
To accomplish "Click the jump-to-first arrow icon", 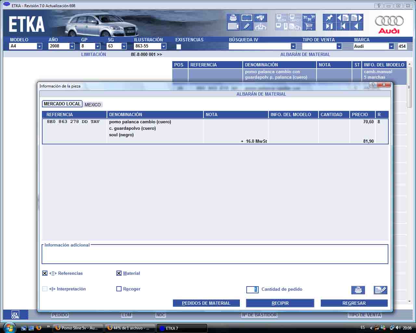I will point(343,26).
